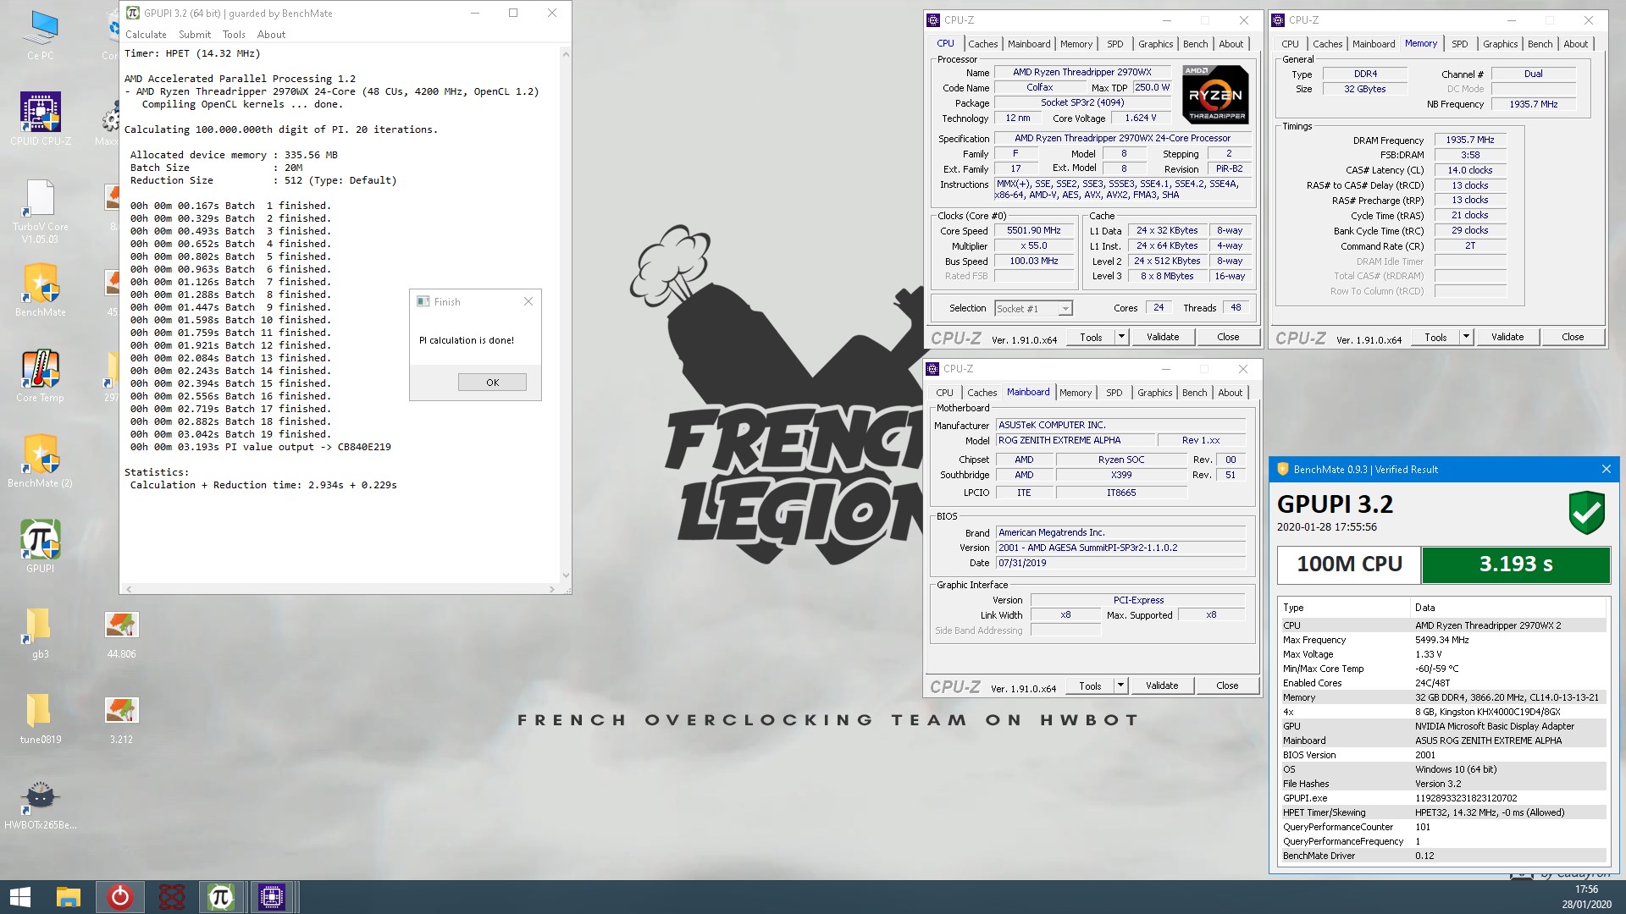Click Validate in CPU-Z Mainboard window

tap(1161, 685)
